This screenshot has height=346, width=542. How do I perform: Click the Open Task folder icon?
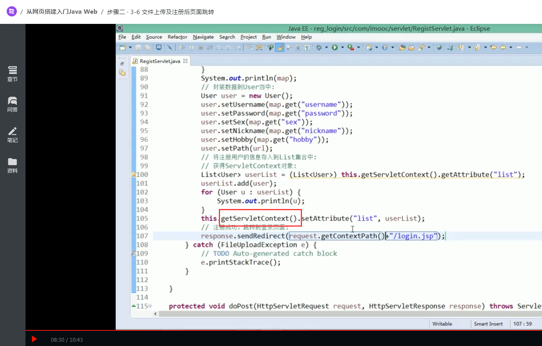click(x=411, y=47)
